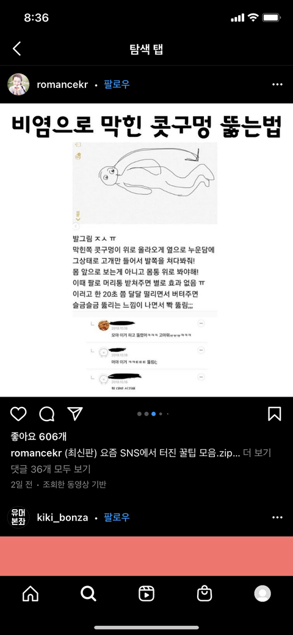Open the kiki_bonza profile avatar
This screenshot has width=293, height=635.
[18, 518]
